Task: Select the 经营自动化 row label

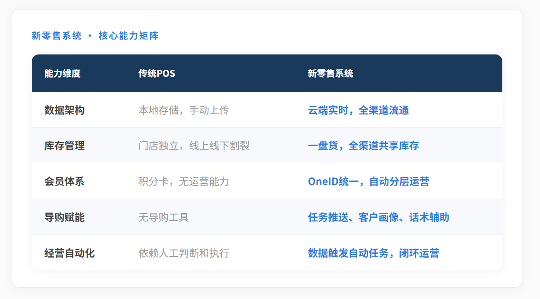Action: (69, 253)
